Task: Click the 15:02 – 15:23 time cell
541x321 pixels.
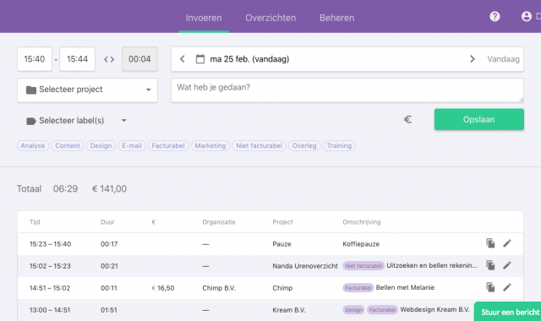Action: tap(50, 266)
